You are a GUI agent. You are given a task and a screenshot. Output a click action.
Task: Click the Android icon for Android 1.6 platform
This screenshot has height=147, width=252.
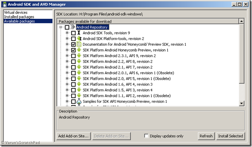[x=79, y=84]
